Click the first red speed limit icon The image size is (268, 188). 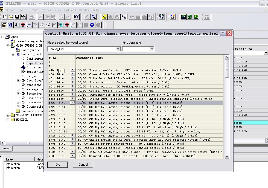click(x=23, y=25)
